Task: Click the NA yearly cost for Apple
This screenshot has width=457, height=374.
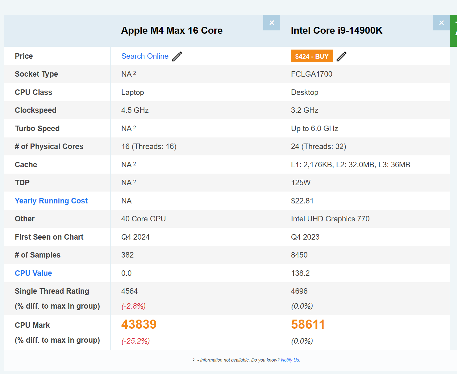Action: coord(126,201)
